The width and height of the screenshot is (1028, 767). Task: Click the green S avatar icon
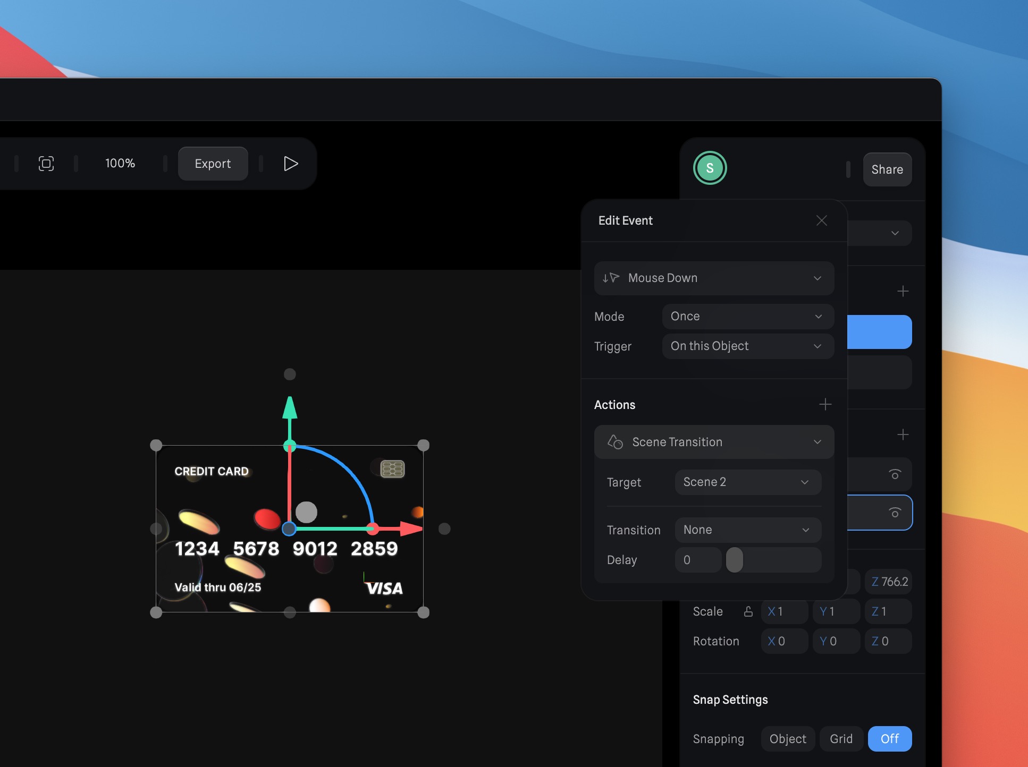tap(710, 168)
